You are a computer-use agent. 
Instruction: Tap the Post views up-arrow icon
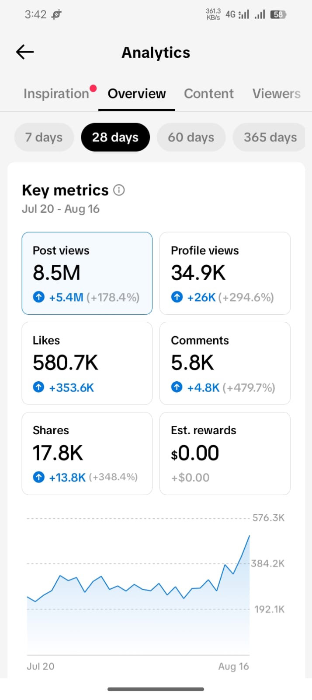[x=39, y=297]
